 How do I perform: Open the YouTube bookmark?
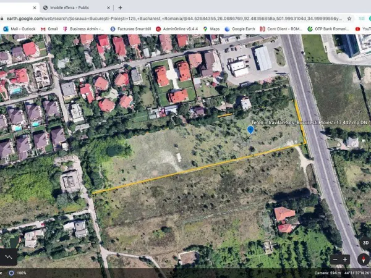pyautogui.click(x=363, y=29)
